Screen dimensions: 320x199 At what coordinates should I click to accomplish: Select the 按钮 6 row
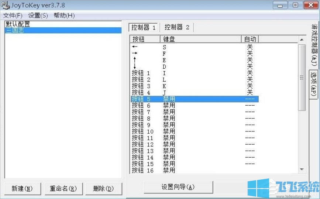194,106
